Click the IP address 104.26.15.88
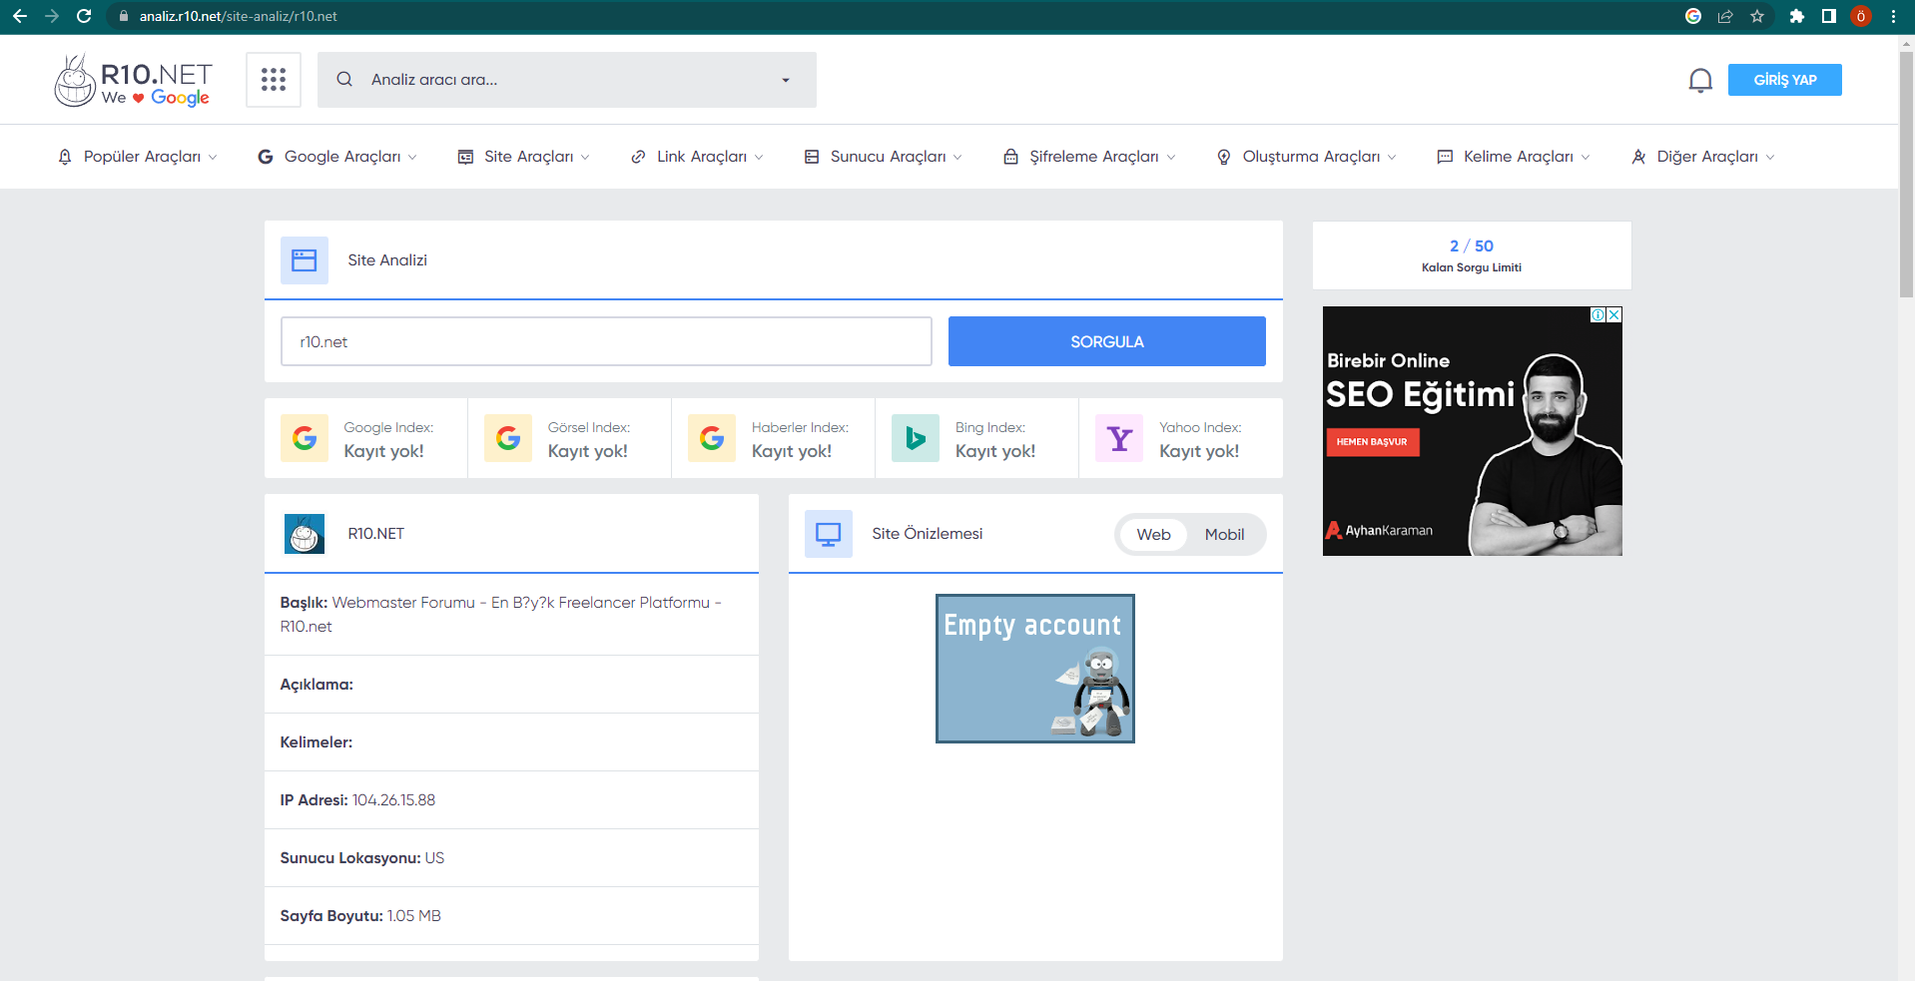The image size is (1915, 981). [x=393, y=800]
